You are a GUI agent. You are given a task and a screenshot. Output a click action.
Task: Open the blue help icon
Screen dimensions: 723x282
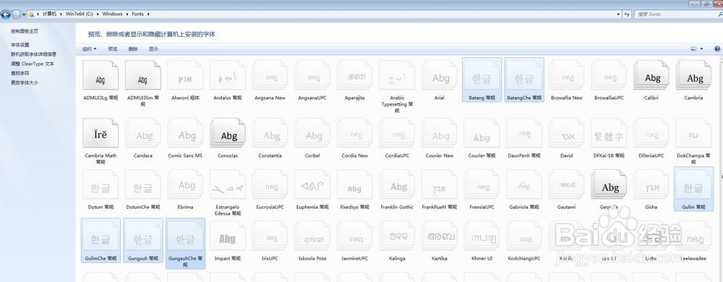tap(717, 49)
